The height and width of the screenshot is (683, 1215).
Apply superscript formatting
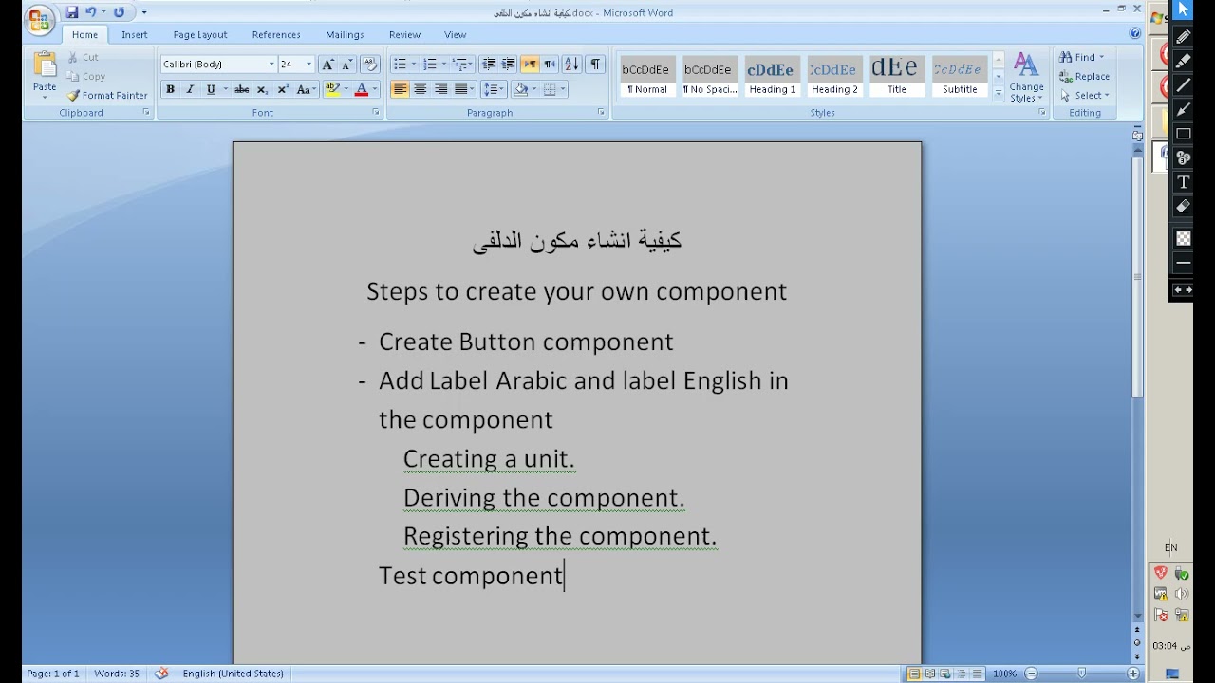[283, 89]
